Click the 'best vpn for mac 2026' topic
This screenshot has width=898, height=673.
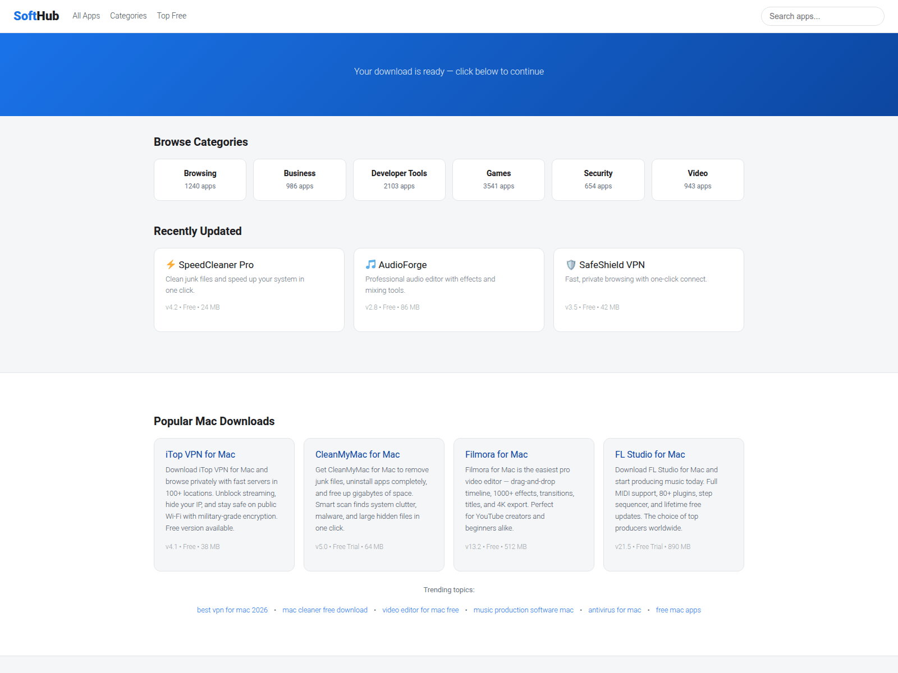coord(232,610)
